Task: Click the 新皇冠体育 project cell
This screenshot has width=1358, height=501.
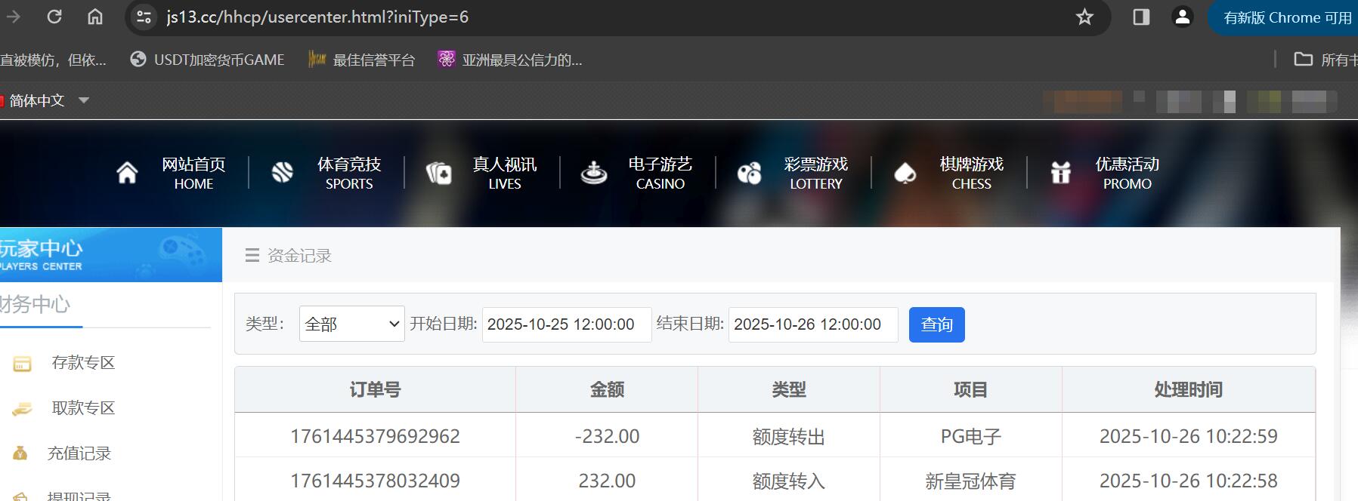Action: (971, 481)
